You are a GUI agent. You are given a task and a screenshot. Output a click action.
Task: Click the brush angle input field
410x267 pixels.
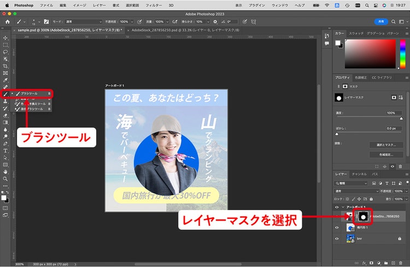(232, 22)
